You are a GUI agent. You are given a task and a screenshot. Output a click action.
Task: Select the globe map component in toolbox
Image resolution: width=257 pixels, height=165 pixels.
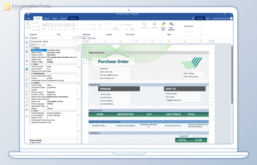(27, 69)
